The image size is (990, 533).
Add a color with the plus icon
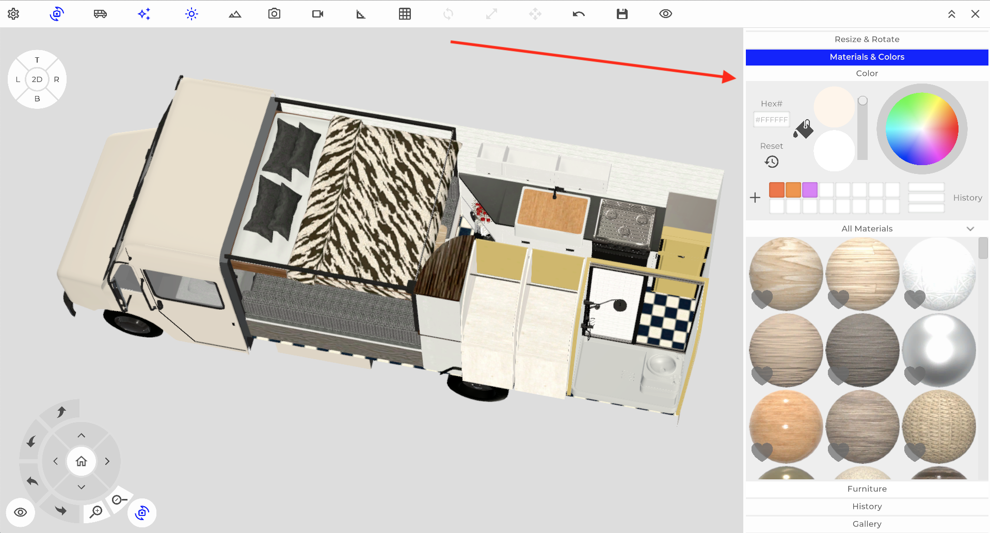755,198
